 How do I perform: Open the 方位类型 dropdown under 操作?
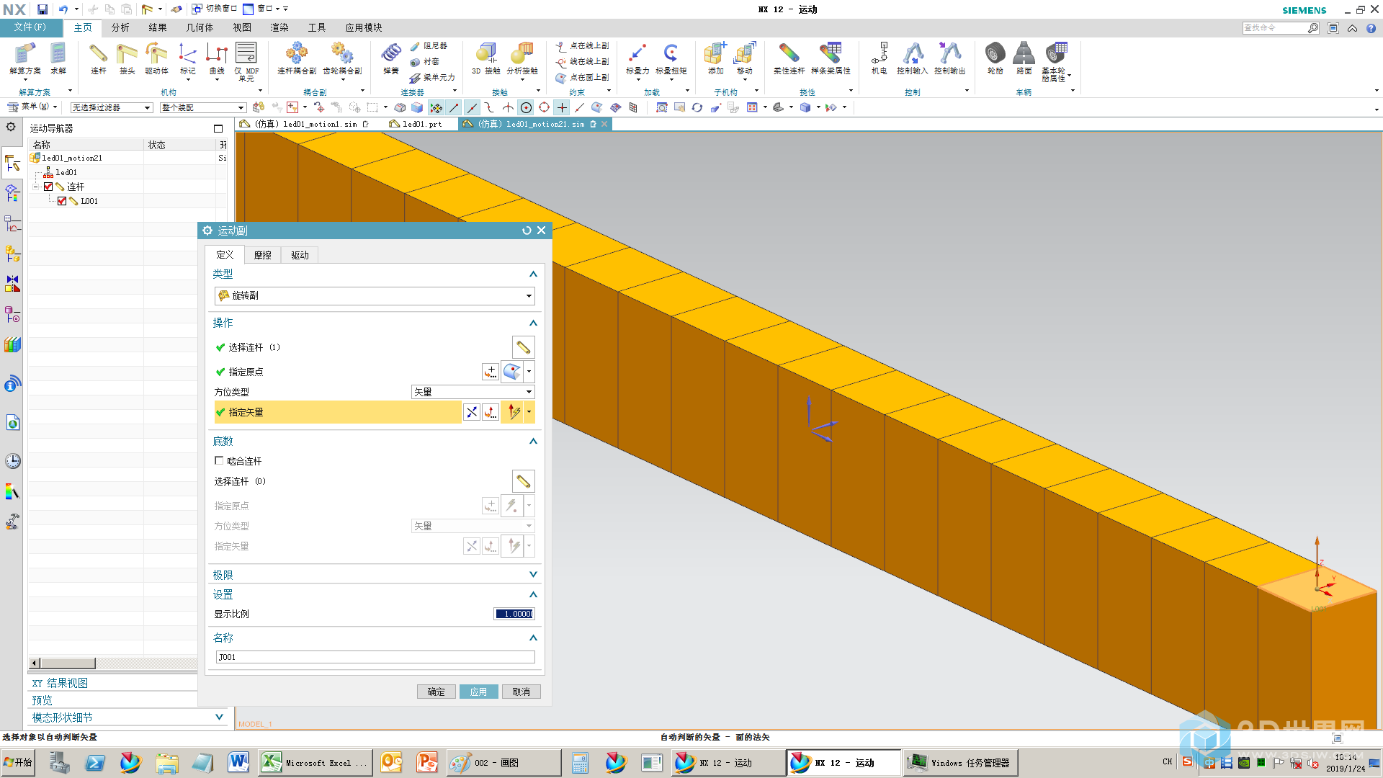tap(473, 392)
